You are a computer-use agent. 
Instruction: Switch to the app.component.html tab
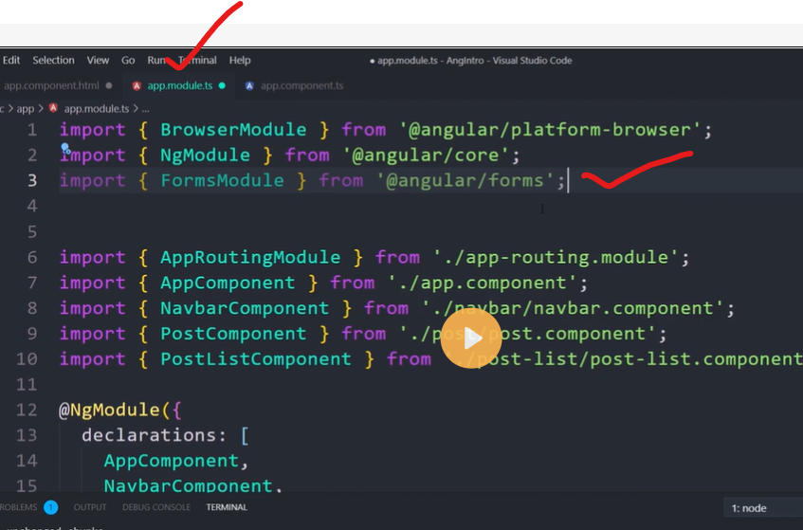[50, 85]
